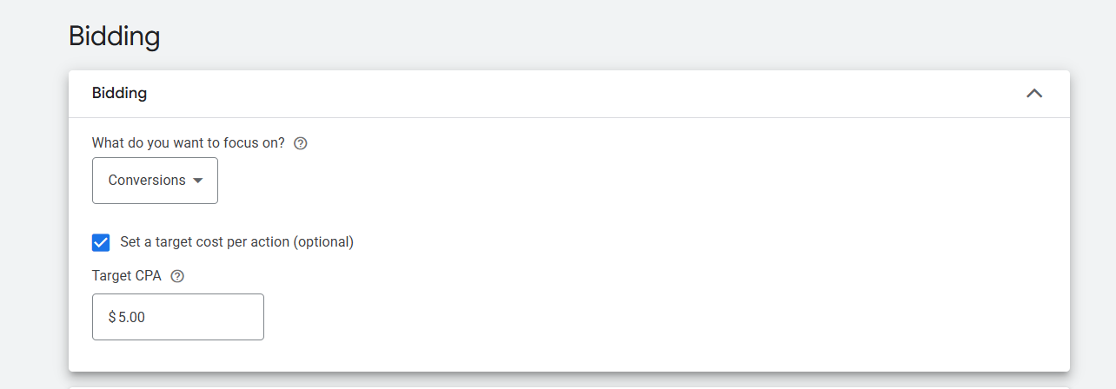Open the Conversions focus dropdown
The height and width of the screenshot is (389, 1116).
(155, 181)
